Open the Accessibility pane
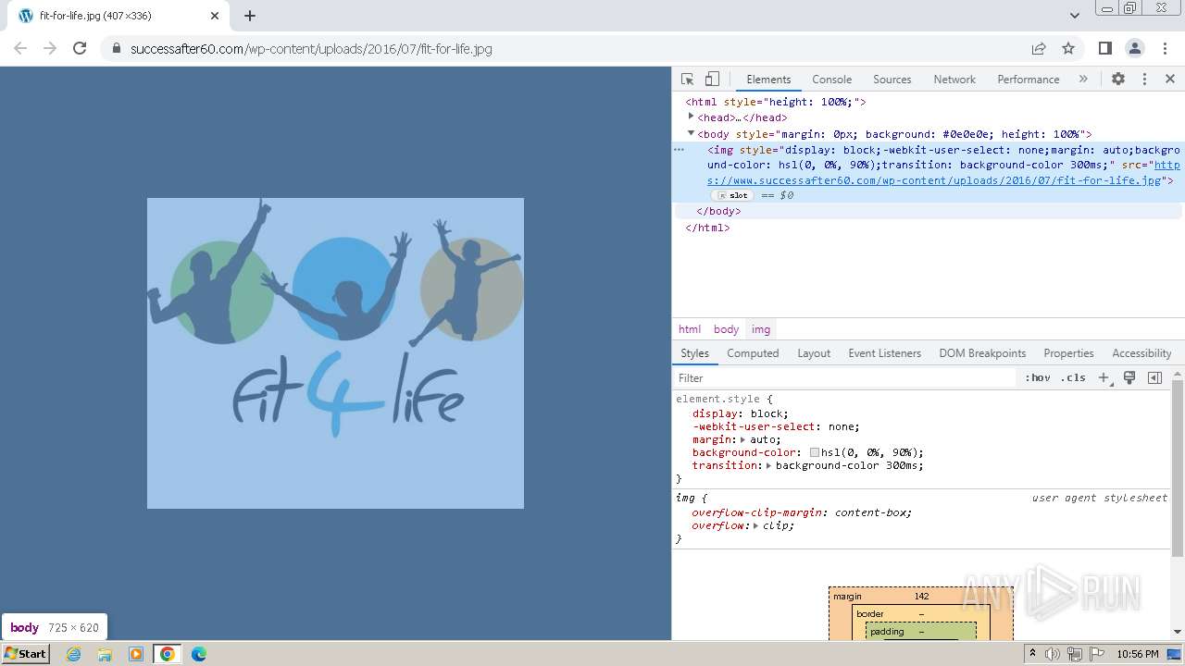The width and height of the screenshot is (1185, 666). [x=1141, y=353]
